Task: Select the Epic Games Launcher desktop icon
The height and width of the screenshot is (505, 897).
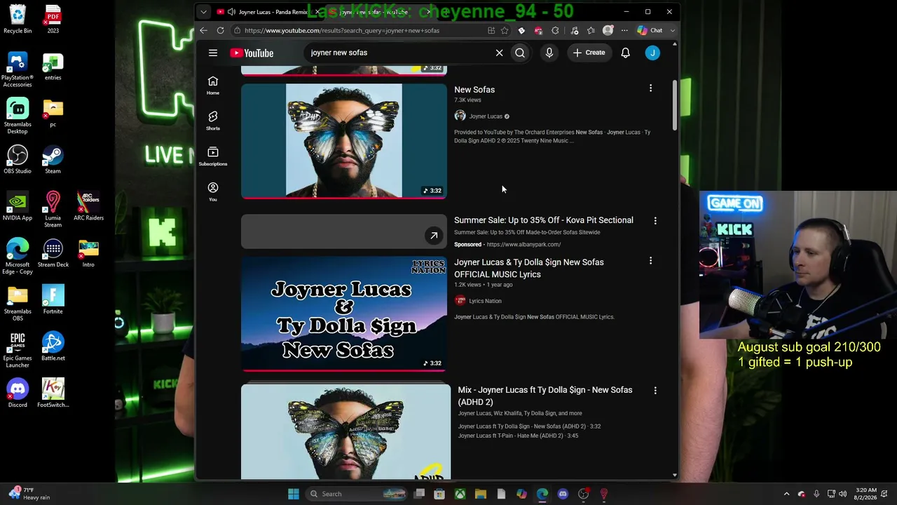Action: 18,349
